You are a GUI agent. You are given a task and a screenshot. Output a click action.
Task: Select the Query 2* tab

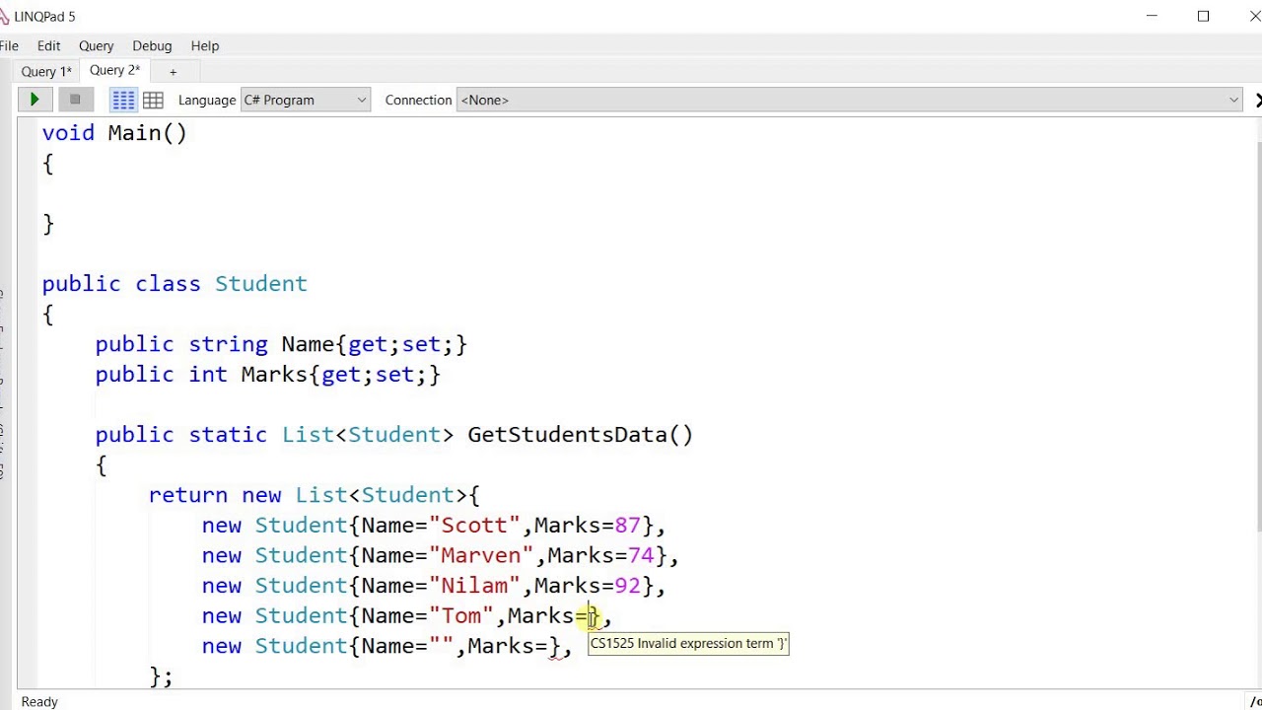click(x=114, y=70)
